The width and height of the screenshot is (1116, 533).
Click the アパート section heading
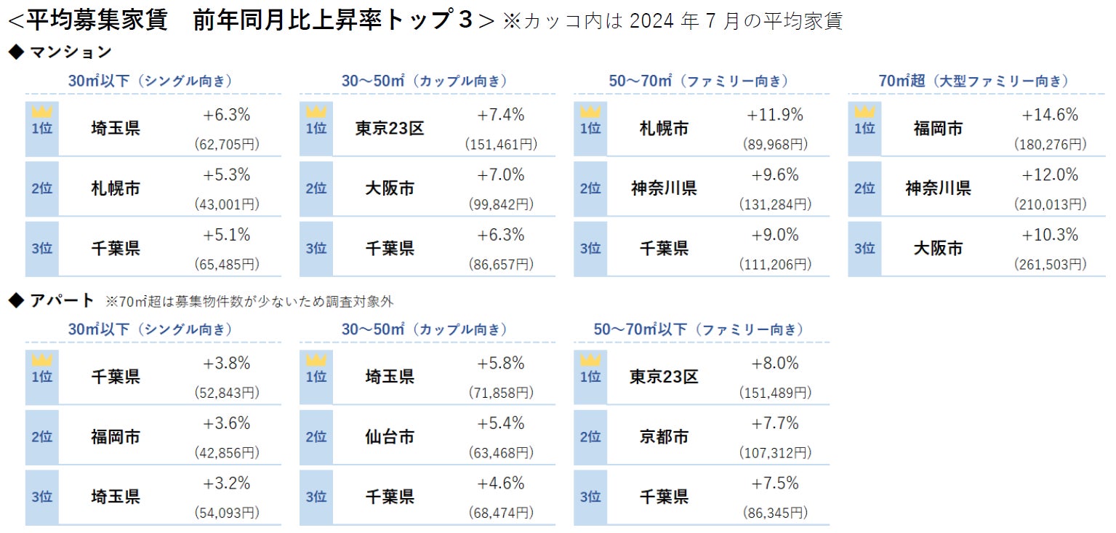pos(62,300)
